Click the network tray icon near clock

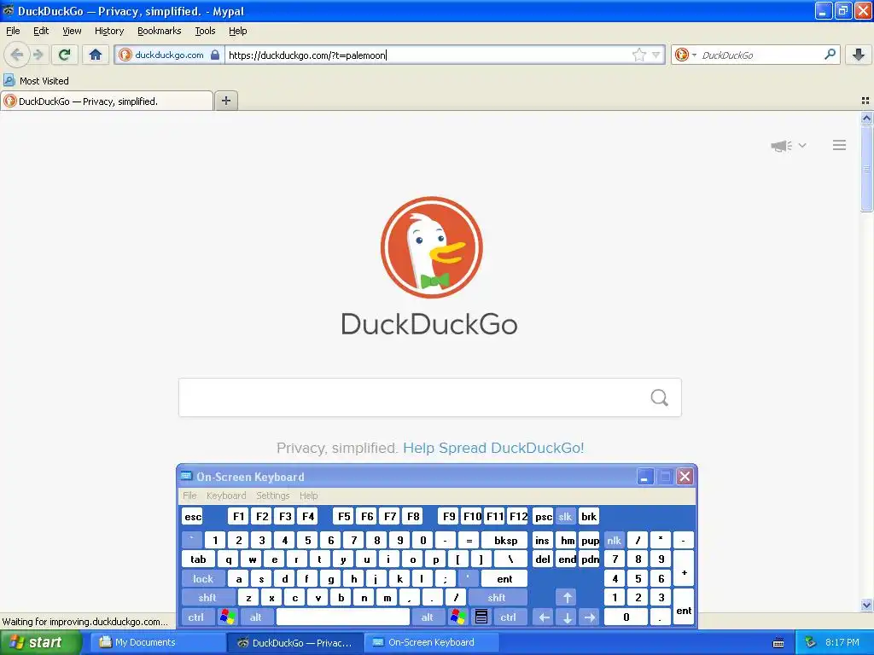811,643
